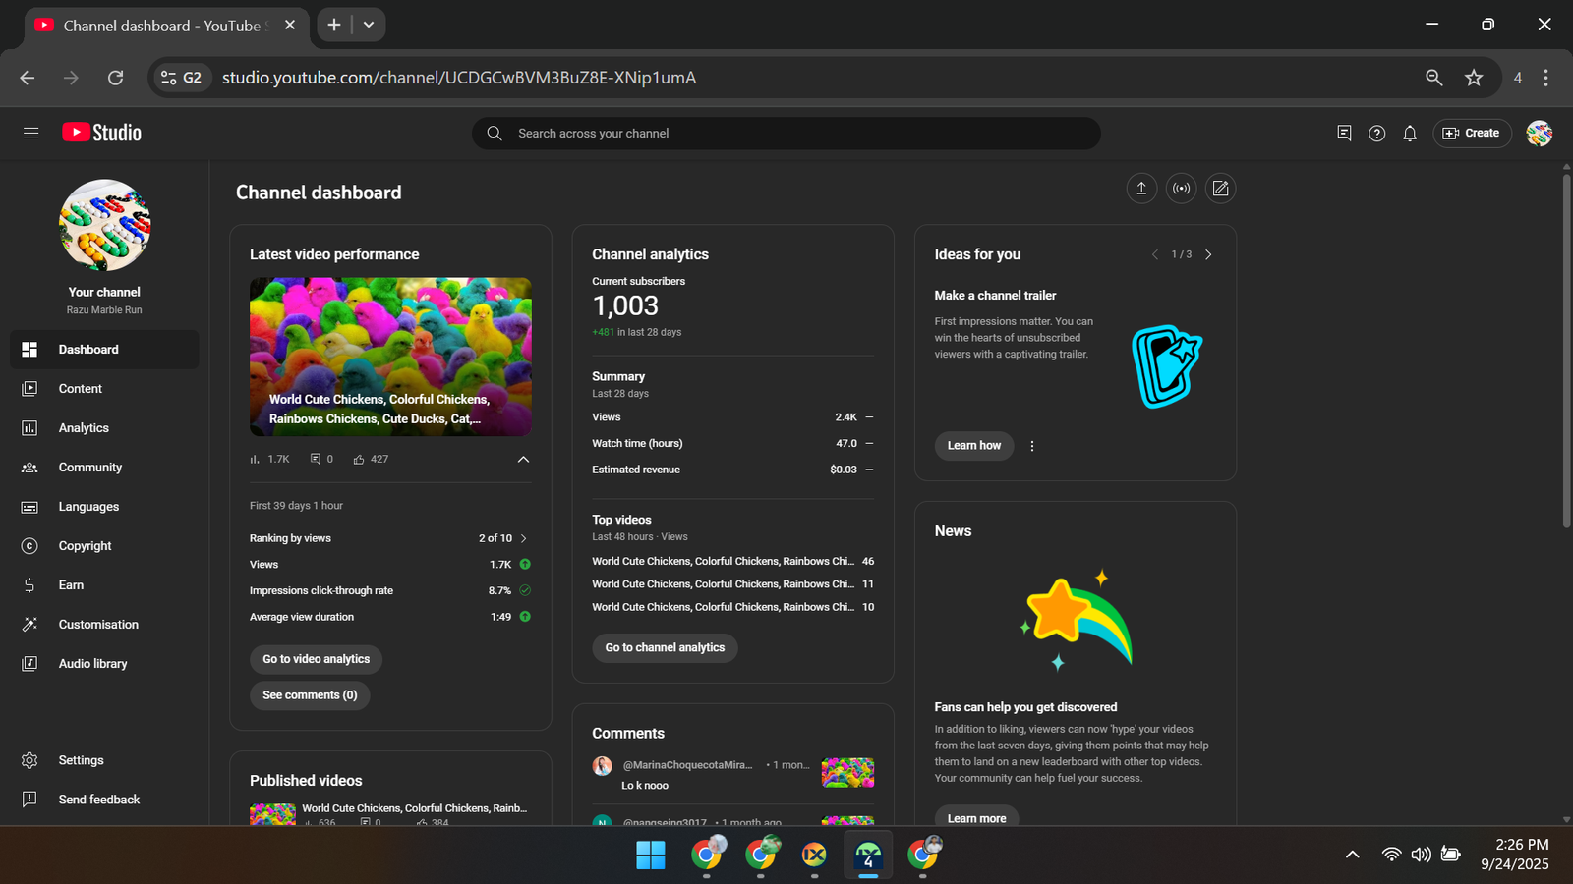Click the Go to channel analytics button
Screen dimensions: 1573x884
tap(665, 648)
